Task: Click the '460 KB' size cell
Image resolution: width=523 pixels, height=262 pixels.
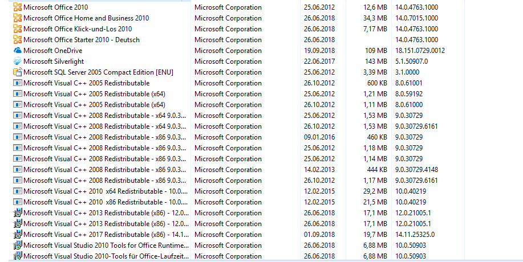Action: coord(377,137)
